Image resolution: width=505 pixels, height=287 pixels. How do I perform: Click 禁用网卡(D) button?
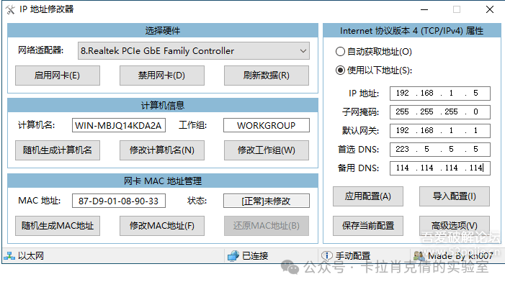pos(161,76)
